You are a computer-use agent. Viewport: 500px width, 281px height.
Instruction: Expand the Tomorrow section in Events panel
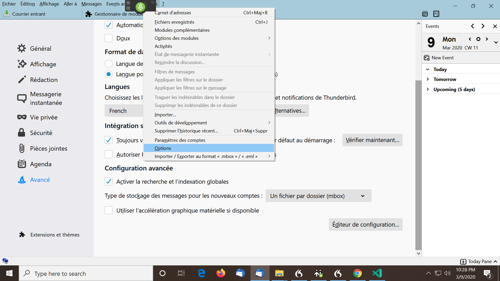click(x=428, y=79)
